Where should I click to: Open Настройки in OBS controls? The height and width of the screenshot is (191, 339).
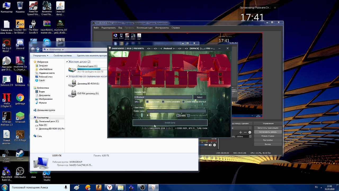coord(268,140)
